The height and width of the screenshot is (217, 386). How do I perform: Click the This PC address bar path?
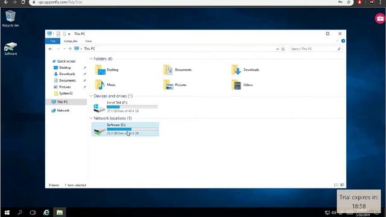[90, 49]
